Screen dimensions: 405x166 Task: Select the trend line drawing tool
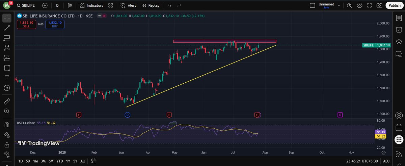[7, 28]
